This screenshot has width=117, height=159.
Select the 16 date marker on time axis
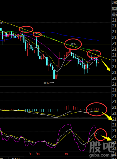pyautogui.click(x=31, y=154)
